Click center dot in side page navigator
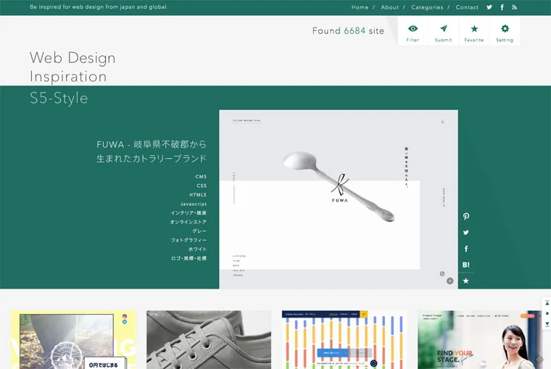 (x=547, y=313)
